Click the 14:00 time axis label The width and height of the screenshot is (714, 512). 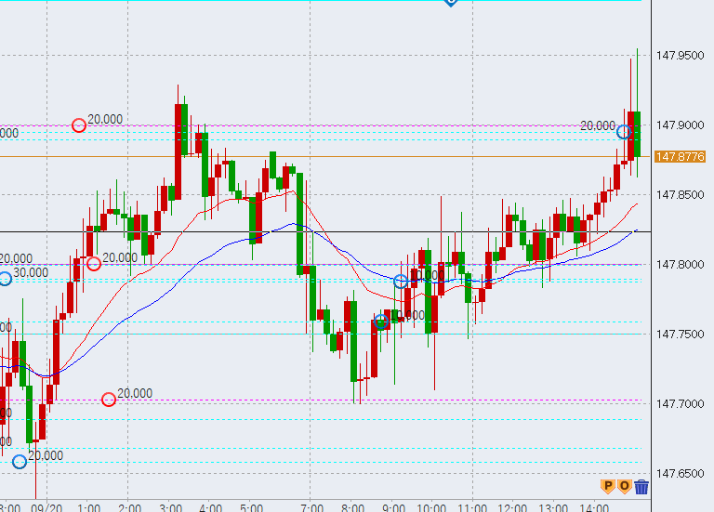(x=594, y=507)
